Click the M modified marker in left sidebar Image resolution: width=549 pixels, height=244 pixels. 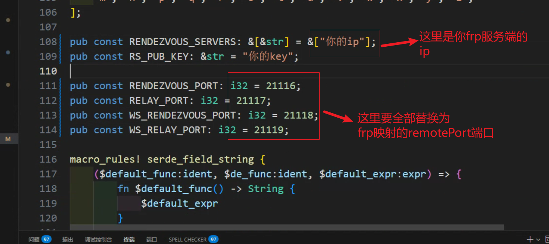pyautogui.click(x=8, y=139)
